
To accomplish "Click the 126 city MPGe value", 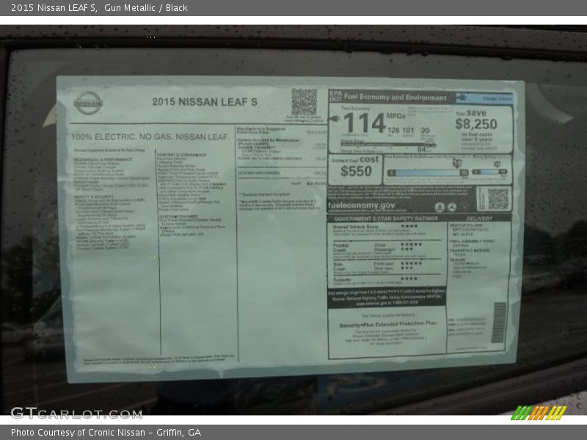I will click(393, 131).
